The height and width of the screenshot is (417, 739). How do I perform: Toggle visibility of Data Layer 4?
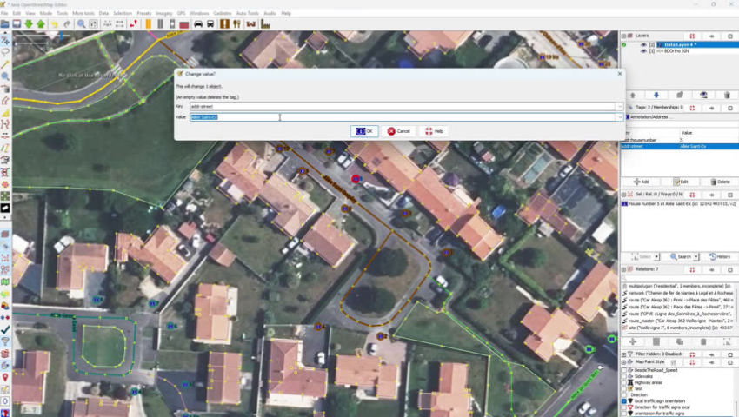point(643,44)
